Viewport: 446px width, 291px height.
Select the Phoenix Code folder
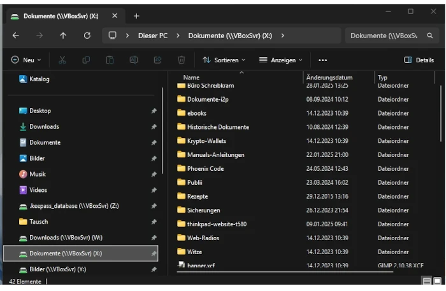pyautogui.click(x=200, y=169)
